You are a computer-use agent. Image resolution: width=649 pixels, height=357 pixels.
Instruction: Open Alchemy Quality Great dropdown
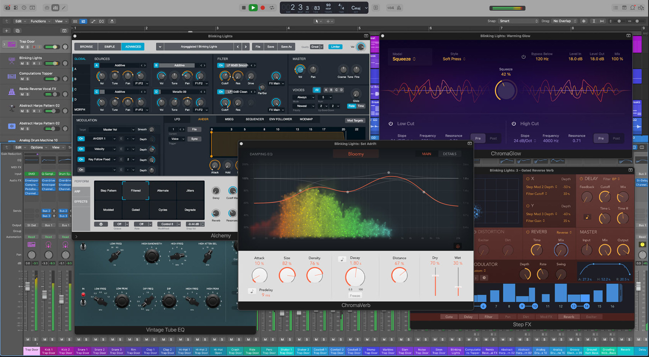pyautogui.click(x=317, y=47)
